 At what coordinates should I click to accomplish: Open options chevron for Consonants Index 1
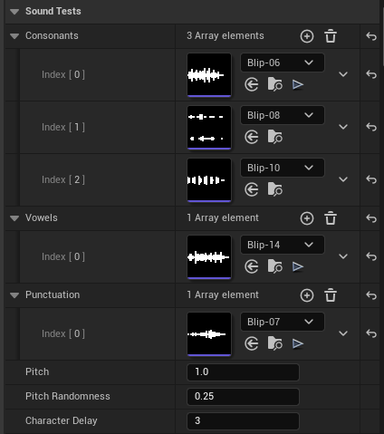click(343, 127)
